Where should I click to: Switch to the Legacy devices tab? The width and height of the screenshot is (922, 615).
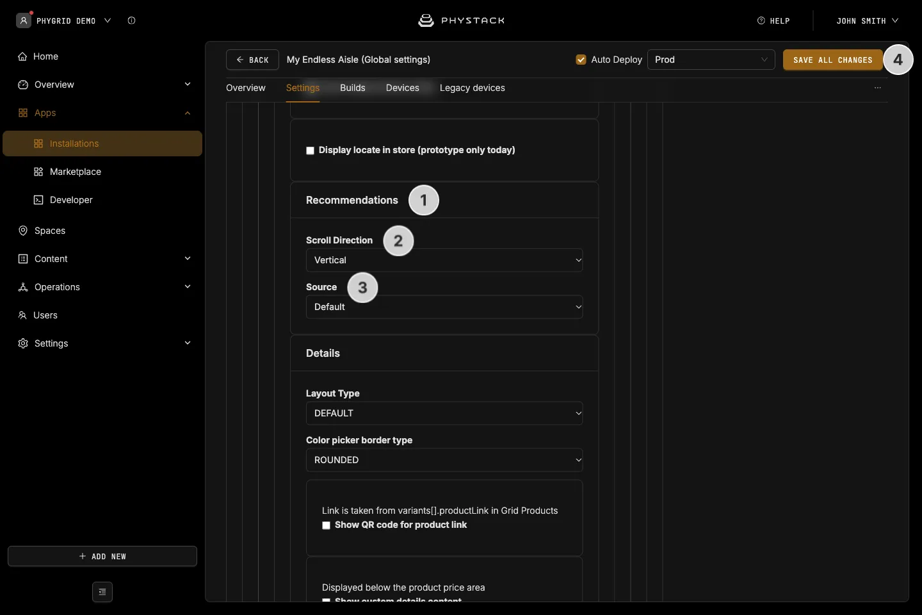point(473,88)
